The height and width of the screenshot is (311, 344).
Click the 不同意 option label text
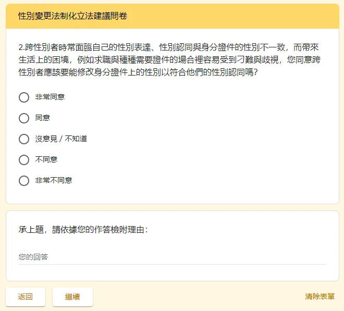pos(46,159)
